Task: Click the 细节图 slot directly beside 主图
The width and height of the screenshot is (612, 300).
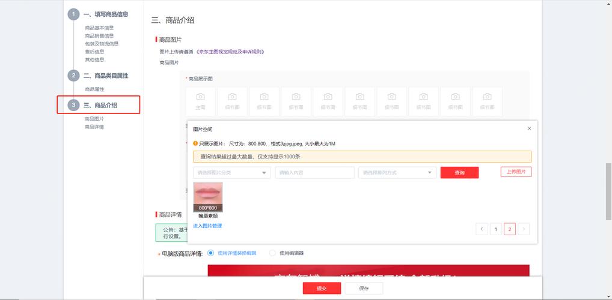Action: (232, 101)
